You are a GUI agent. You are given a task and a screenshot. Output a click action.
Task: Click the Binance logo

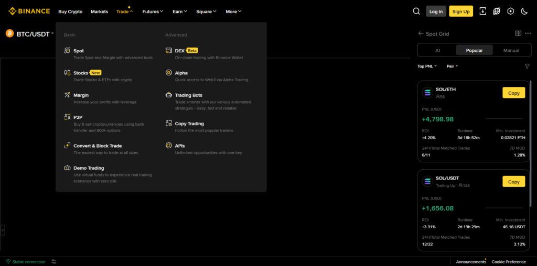(x=29, y=12)
